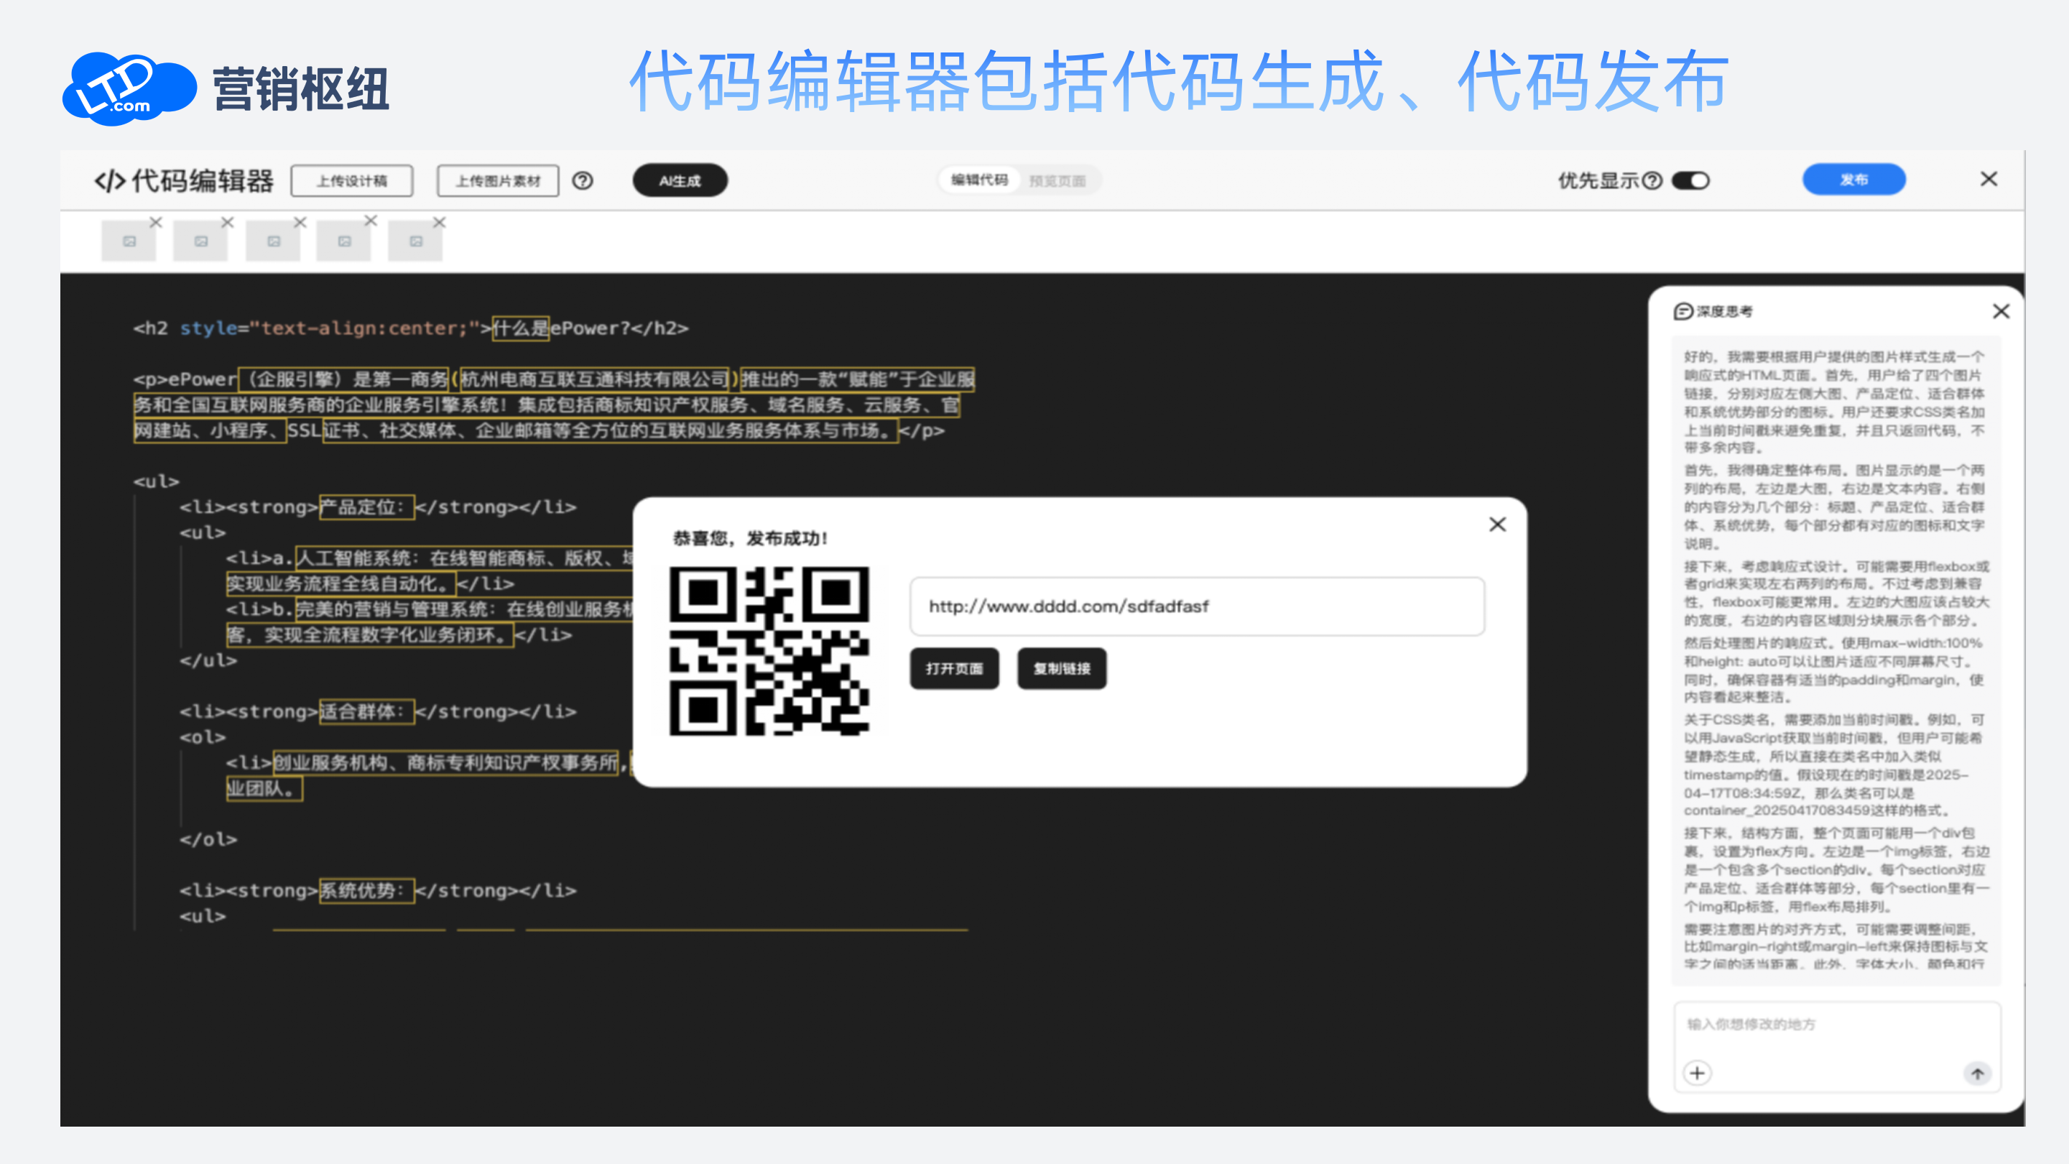Switch to the 编辑代码 tab
The height and width of the screenshot is (1164, 2069).
pyautogui.click(x=979, y=180)
